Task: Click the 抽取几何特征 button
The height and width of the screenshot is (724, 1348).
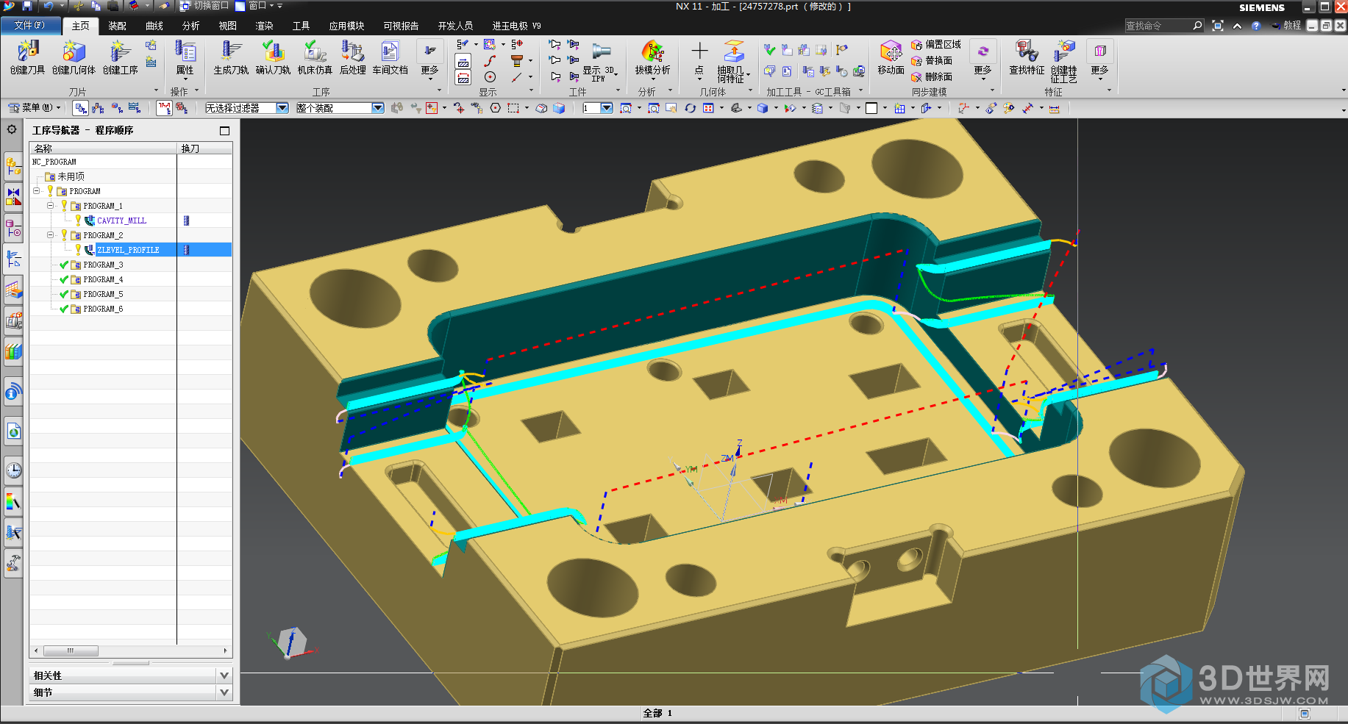Action: tap(733, 60)
